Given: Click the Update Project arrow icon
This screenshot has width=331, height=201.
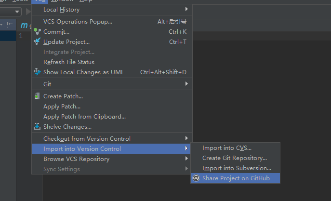Looking at the screenshot, I should coord(37,42).
